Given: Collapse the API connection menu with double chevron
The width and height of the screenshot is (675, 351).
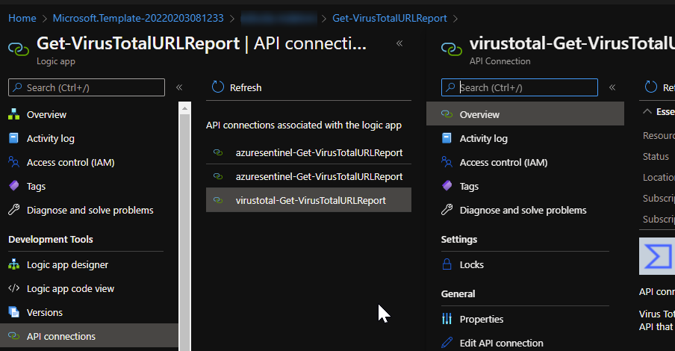Looking at the screenshot, I should [612, 87].
